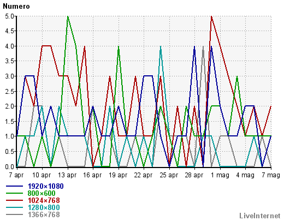The height and width of the screenshot is (221, 284).
Task: Click the teal line swatch for 1280×800
Action: [x=14, y=207]
